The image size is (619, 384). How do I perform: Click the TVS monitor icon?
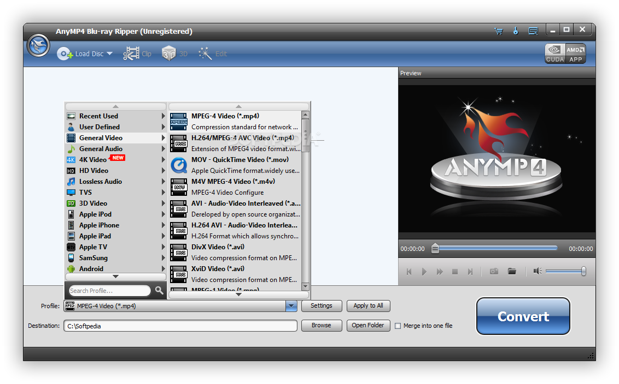pyautogui.click(x=71, y=193)
